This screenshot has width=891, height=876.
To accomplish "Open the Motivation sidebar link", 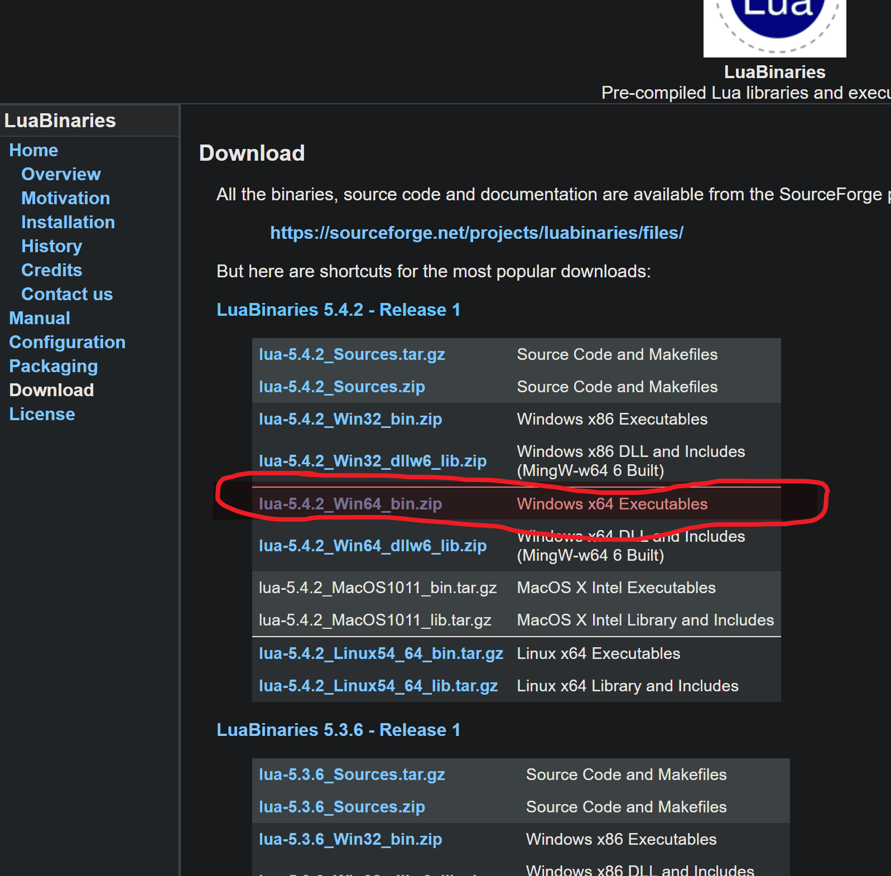I will [65, 198].
